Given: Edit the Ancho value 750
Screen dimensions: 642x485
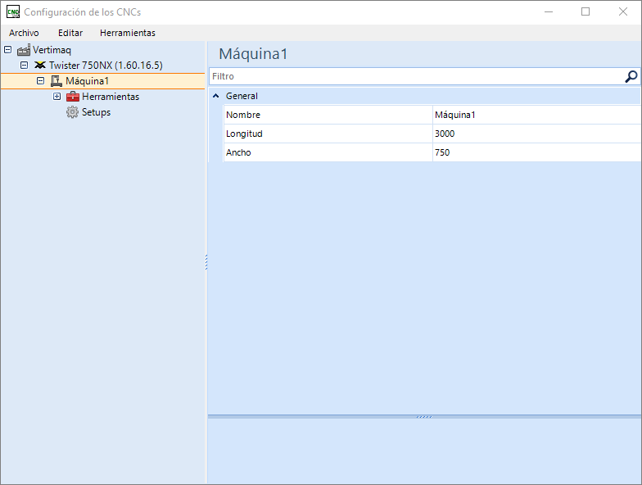Looking at the screenshot, I should point(537,152).
